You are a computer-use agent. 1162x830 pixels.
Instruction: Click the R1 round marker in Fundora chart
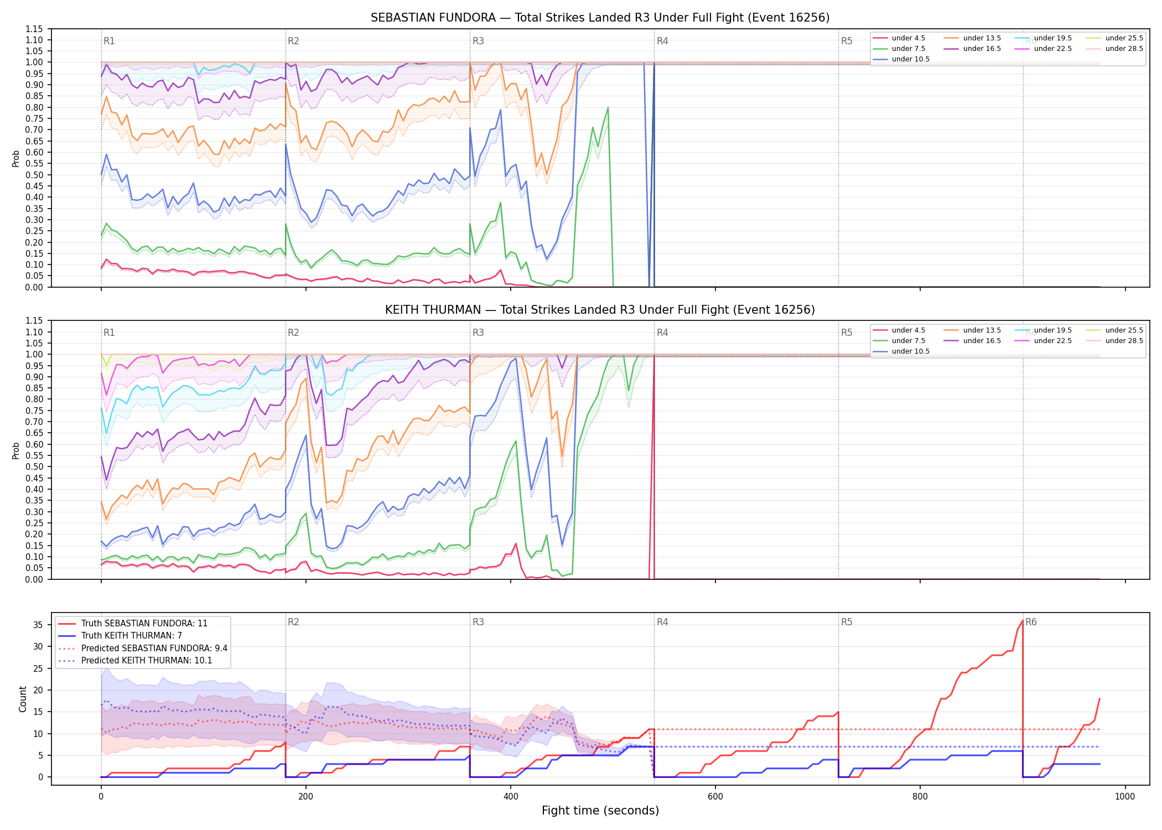point(109,41)
